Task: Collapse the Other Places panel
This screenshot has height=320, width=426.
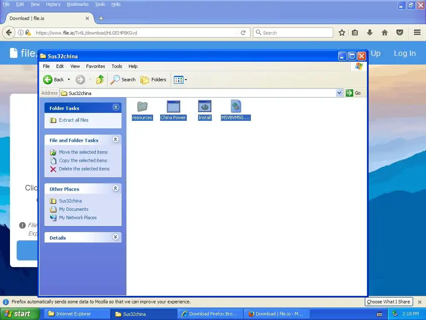Action: (x=116, y=188)
